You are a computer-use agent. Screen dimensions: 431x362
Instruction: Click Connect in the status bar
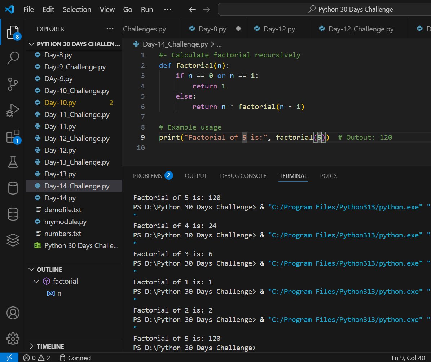click(x=76, y=358)
